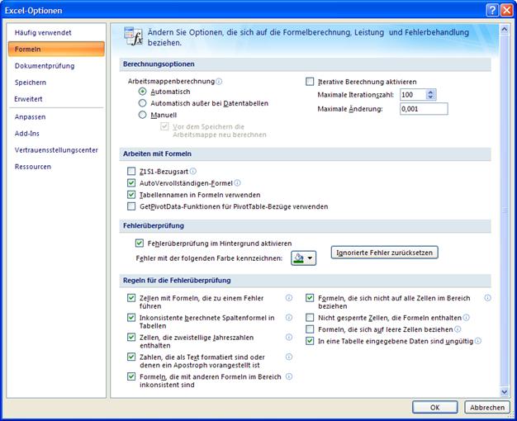Click info icon beside AutoVervollständigen-Formel
This screenshot has width=517, height=421.
(238, 182)
